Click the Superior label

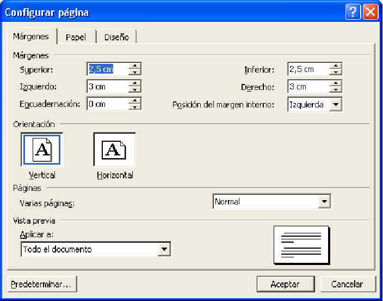coord(36,70)
